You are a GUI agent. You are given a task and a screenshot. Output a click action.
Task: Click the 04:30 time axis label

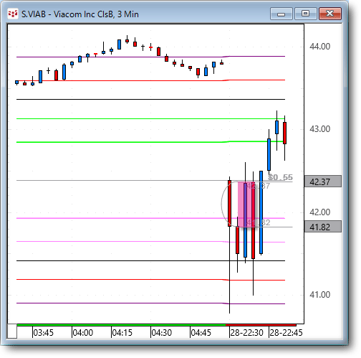pyautogui.click(x=161, y=333)
